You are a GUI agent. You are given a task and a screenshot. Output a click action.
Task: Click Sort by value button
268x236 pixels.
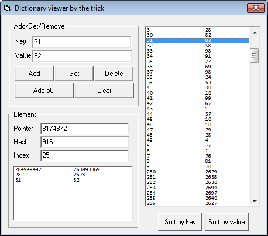(x=226, y=222)
